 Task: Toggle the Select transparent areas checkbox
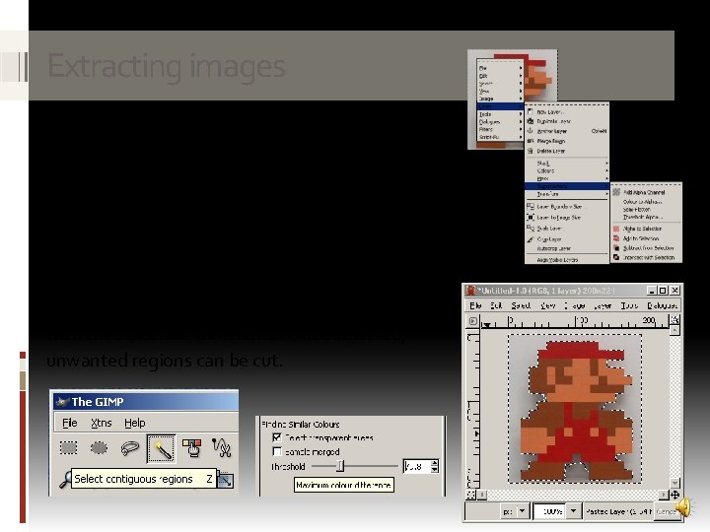[x=277, y=437]
